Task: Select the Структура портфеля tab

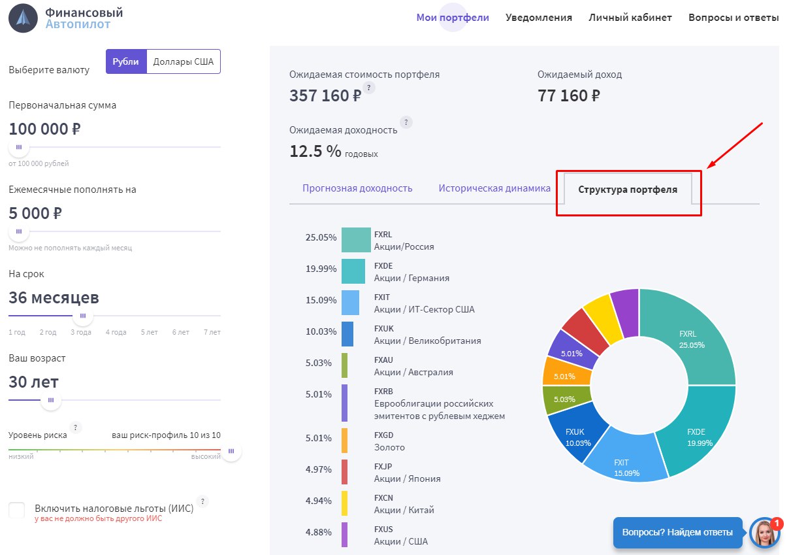Action: click(628, 190)
